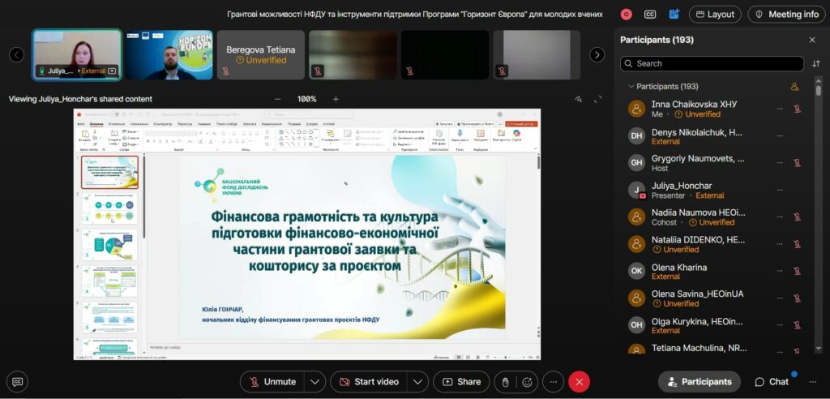
Task: Start video with the camera button
Action: click(367, 382)
